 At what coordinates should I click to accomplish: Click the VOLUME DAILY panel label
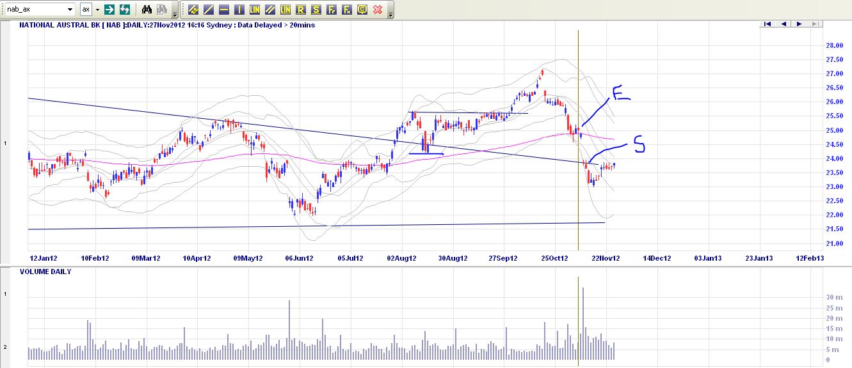(45, 272)
